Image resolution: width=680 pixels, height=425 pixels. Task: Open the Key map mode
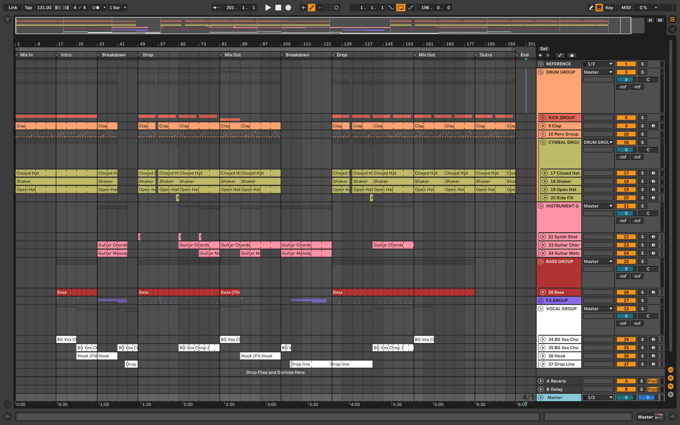click(609, 8)
